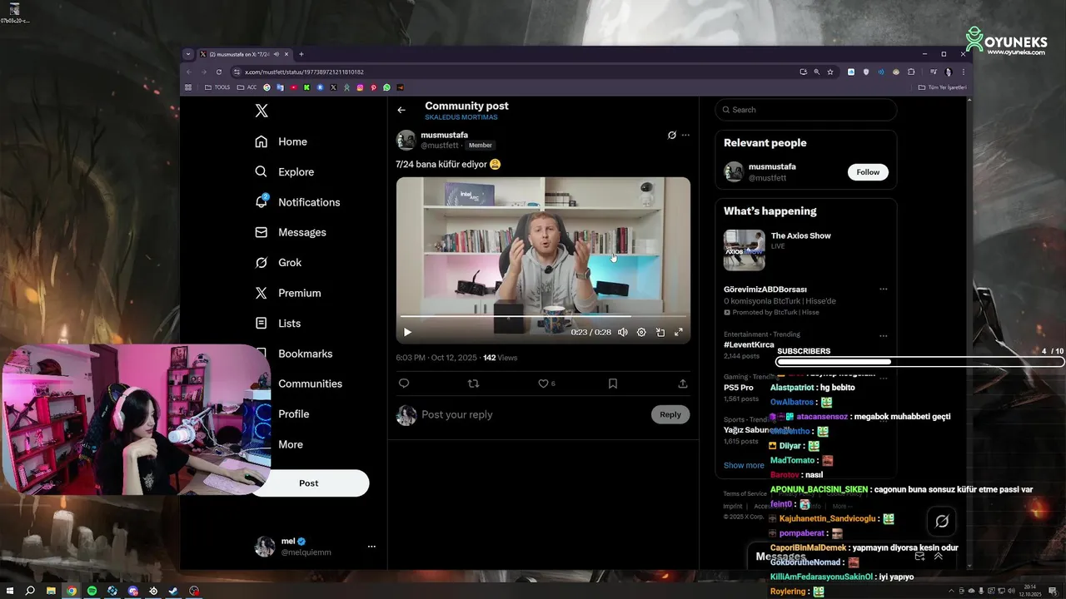
Task: Click the reply comment icon
Action: pos(404,384)
